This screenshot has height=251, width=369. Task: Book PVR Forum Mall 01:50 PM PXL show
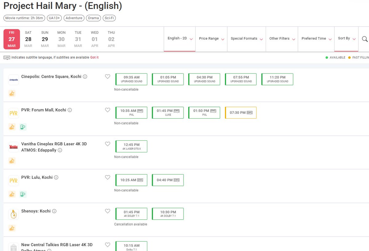204,113
